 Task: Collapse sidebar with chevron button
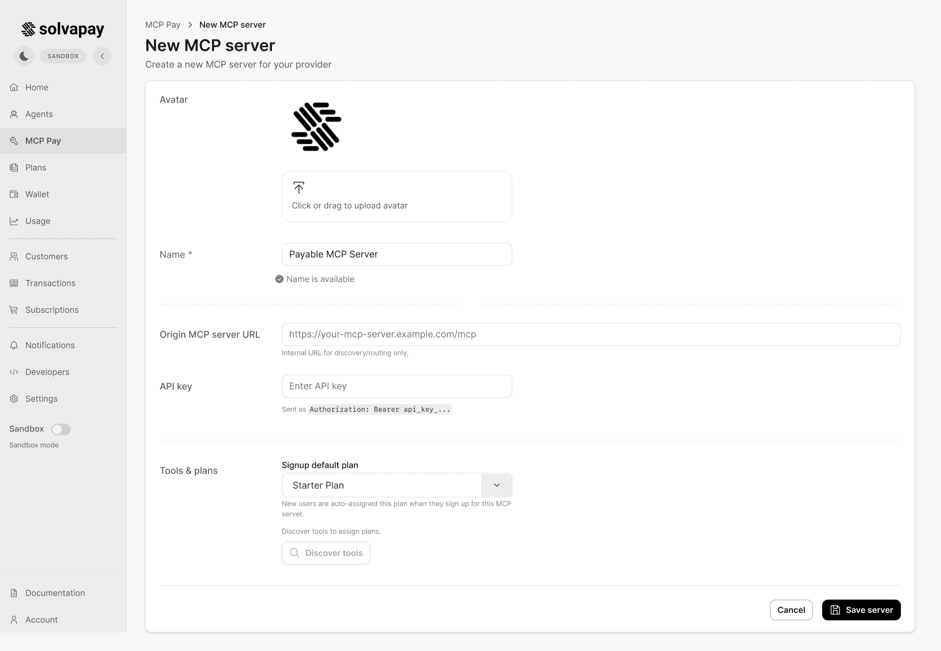tap(102, 56)
